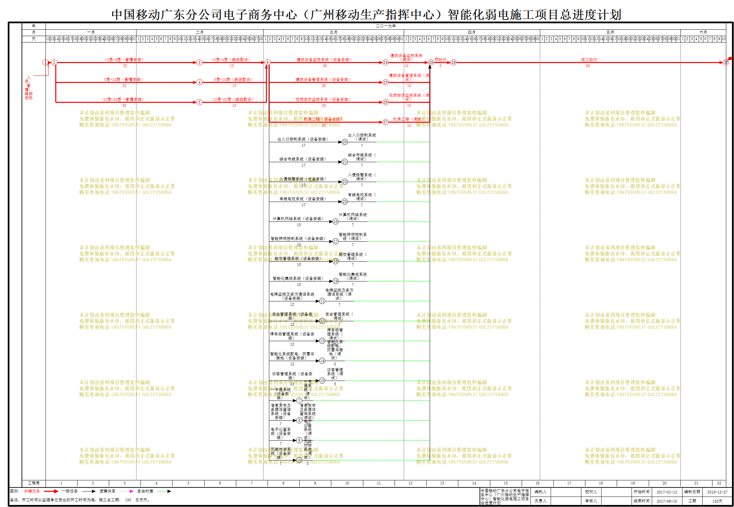Viewport: 734px width, 507px height.
Task: Click node 28 before 预验收
Action: coord(431,62)
